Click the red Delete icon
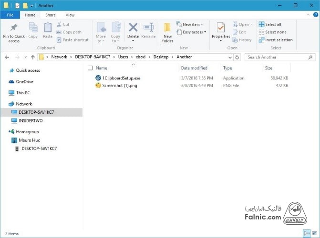Screen dimensions: 320x238 (133, 28)
